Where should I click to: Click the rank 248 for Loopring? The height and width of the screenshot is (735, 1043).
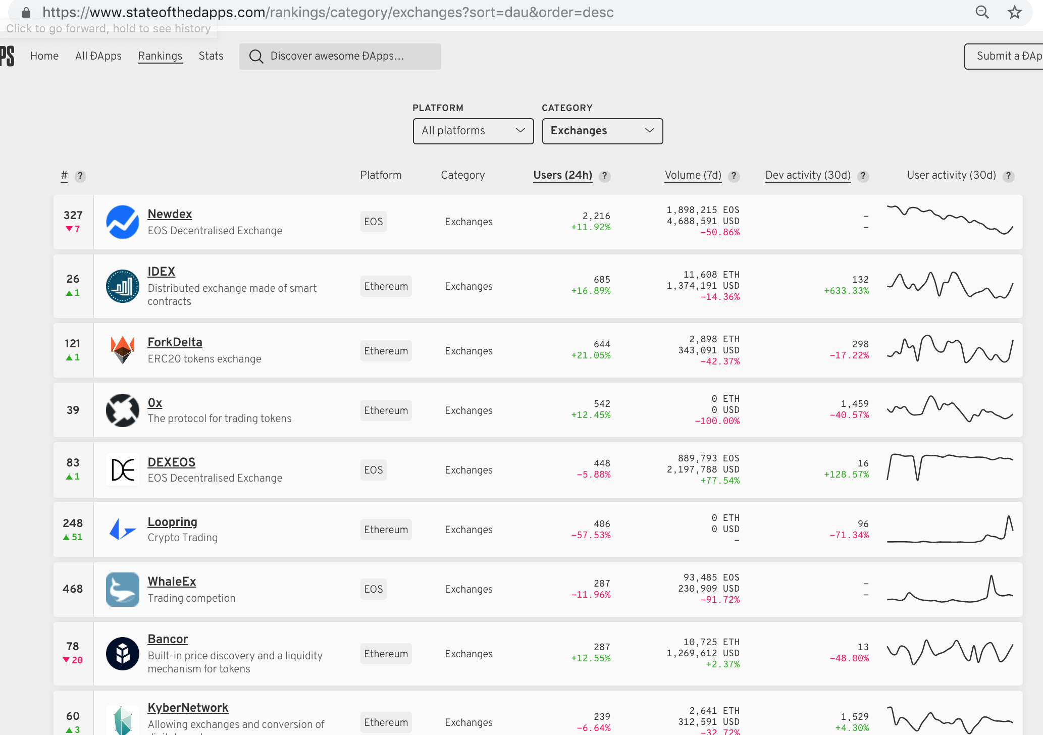[x=73, y=523]
